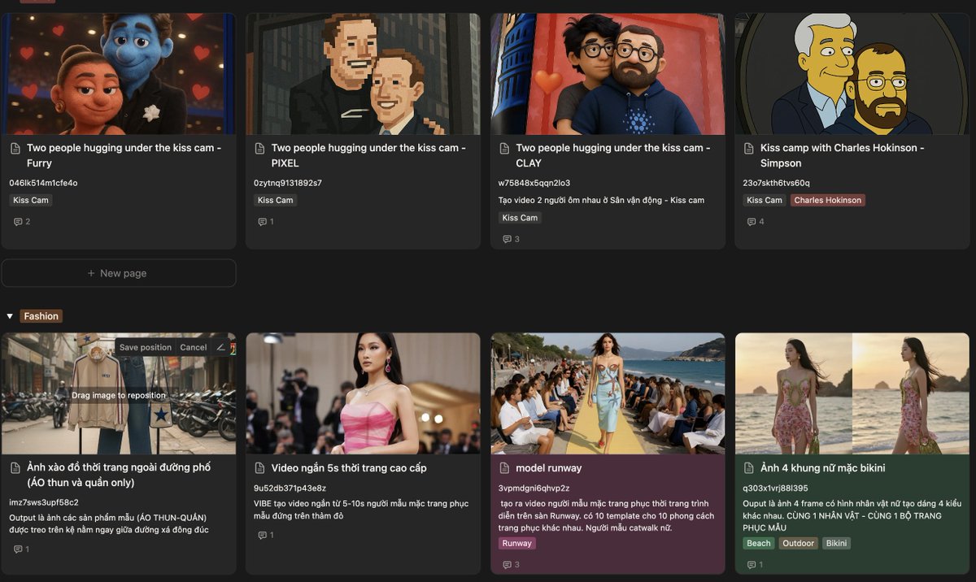Click description starting 'Output là ảnh các sản phẩm'
Screen dimensions: 976x582
pos(109,523)
